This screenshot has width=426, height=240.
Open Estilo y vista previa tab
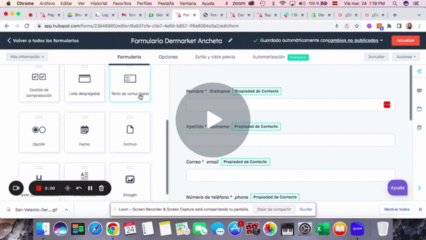(x=215, y=57)
